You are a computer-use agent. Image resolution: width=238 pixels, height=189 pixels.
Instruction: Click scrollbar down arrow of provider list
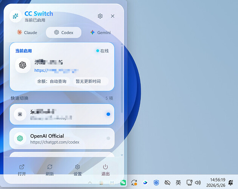click(x=122, y=155)
